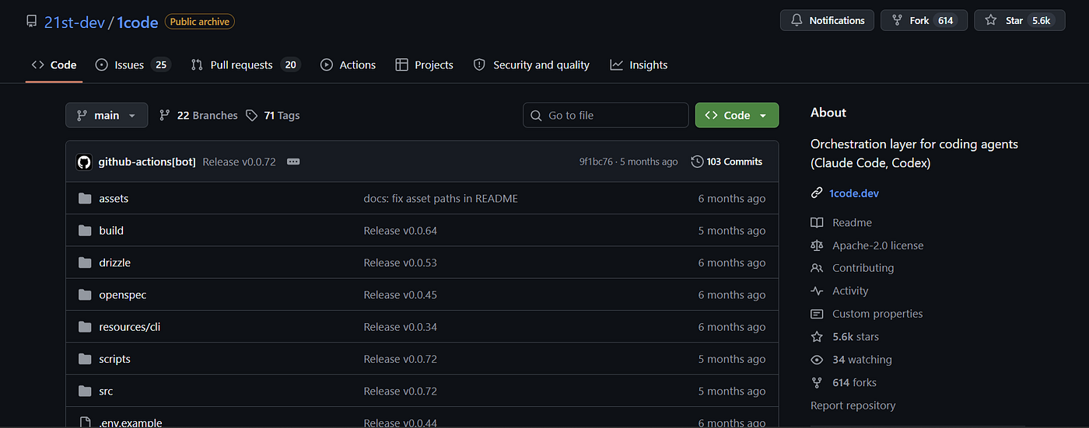Focus the Go to file search field
This screenshot has height=428, width=1089.
pos(606,115)
